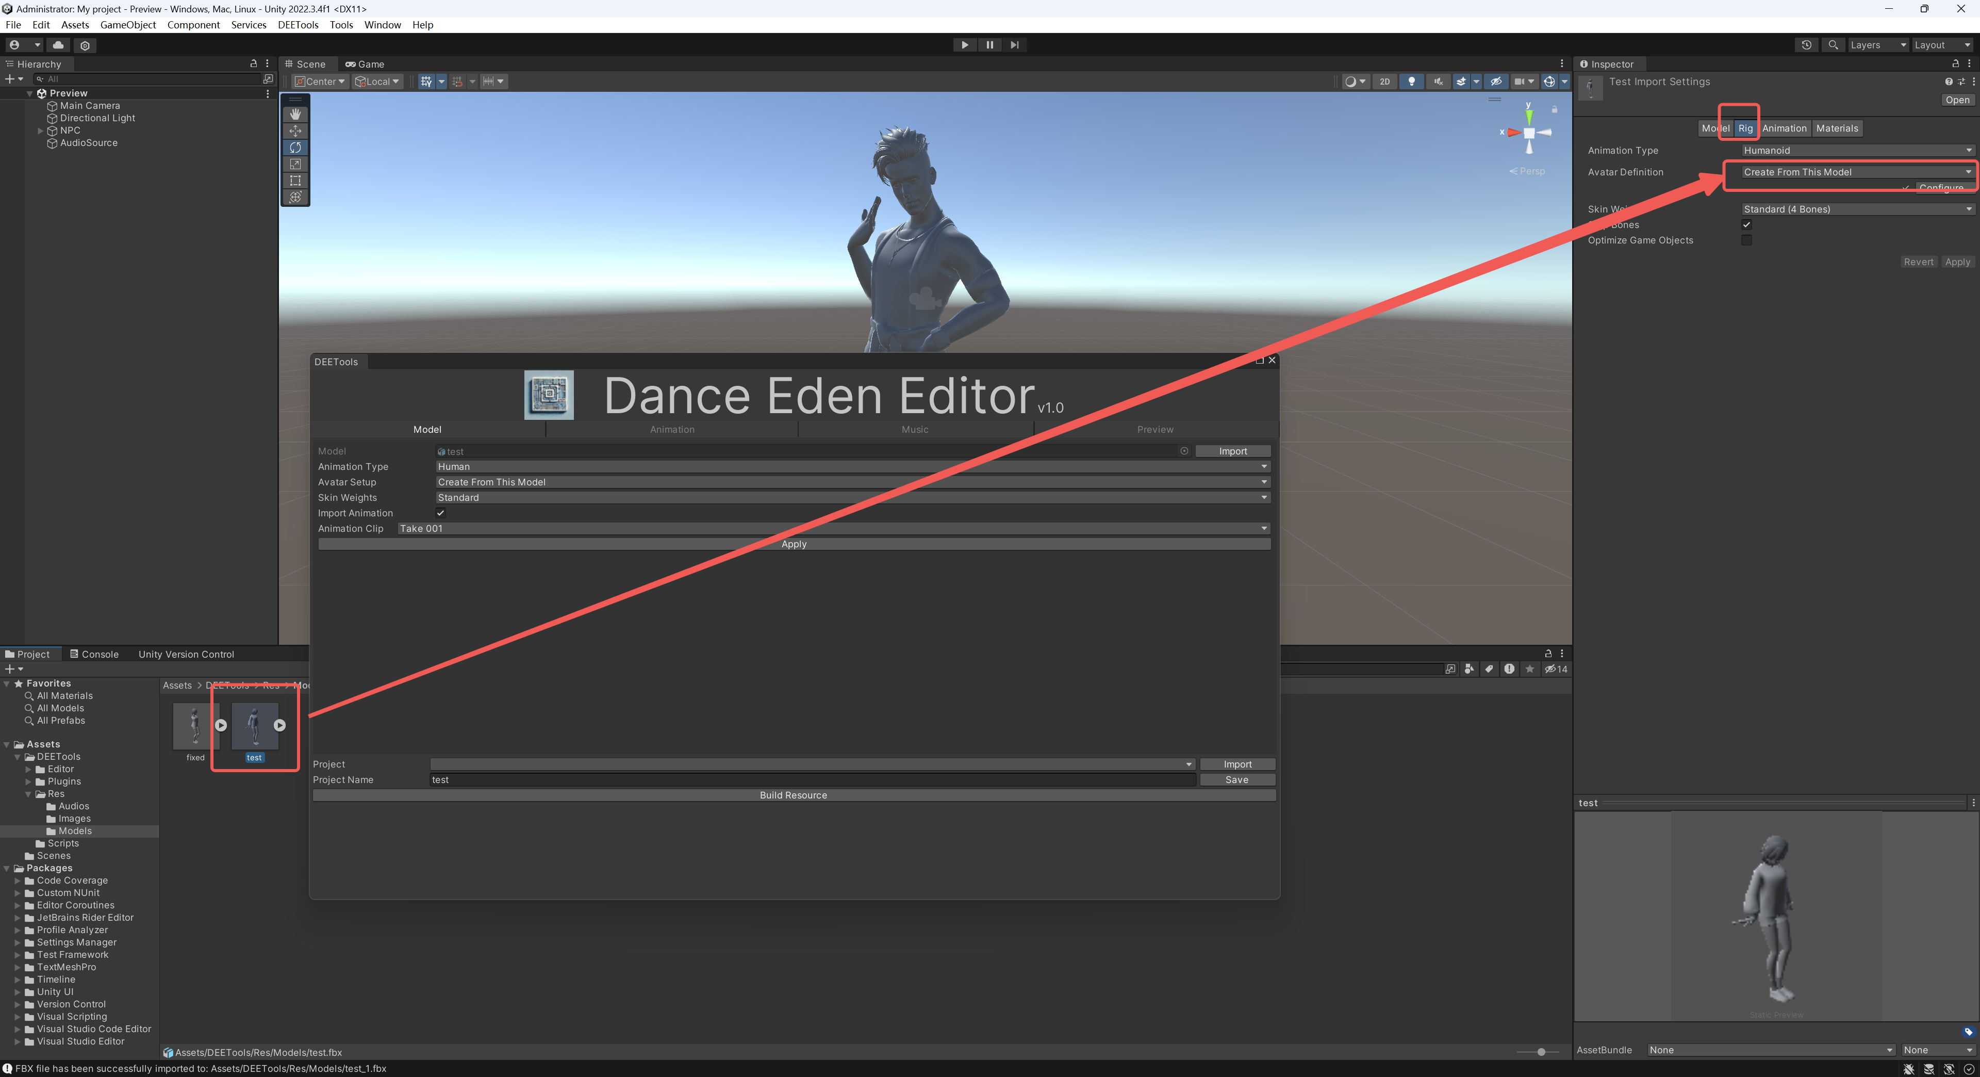
Task: Click the checkmark status icon in status bar
Action: 1969,1069
